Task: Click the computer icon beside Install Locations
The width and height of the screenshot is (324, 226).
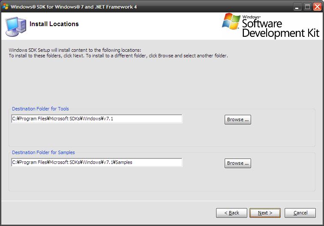Action: tap(16, 27)
